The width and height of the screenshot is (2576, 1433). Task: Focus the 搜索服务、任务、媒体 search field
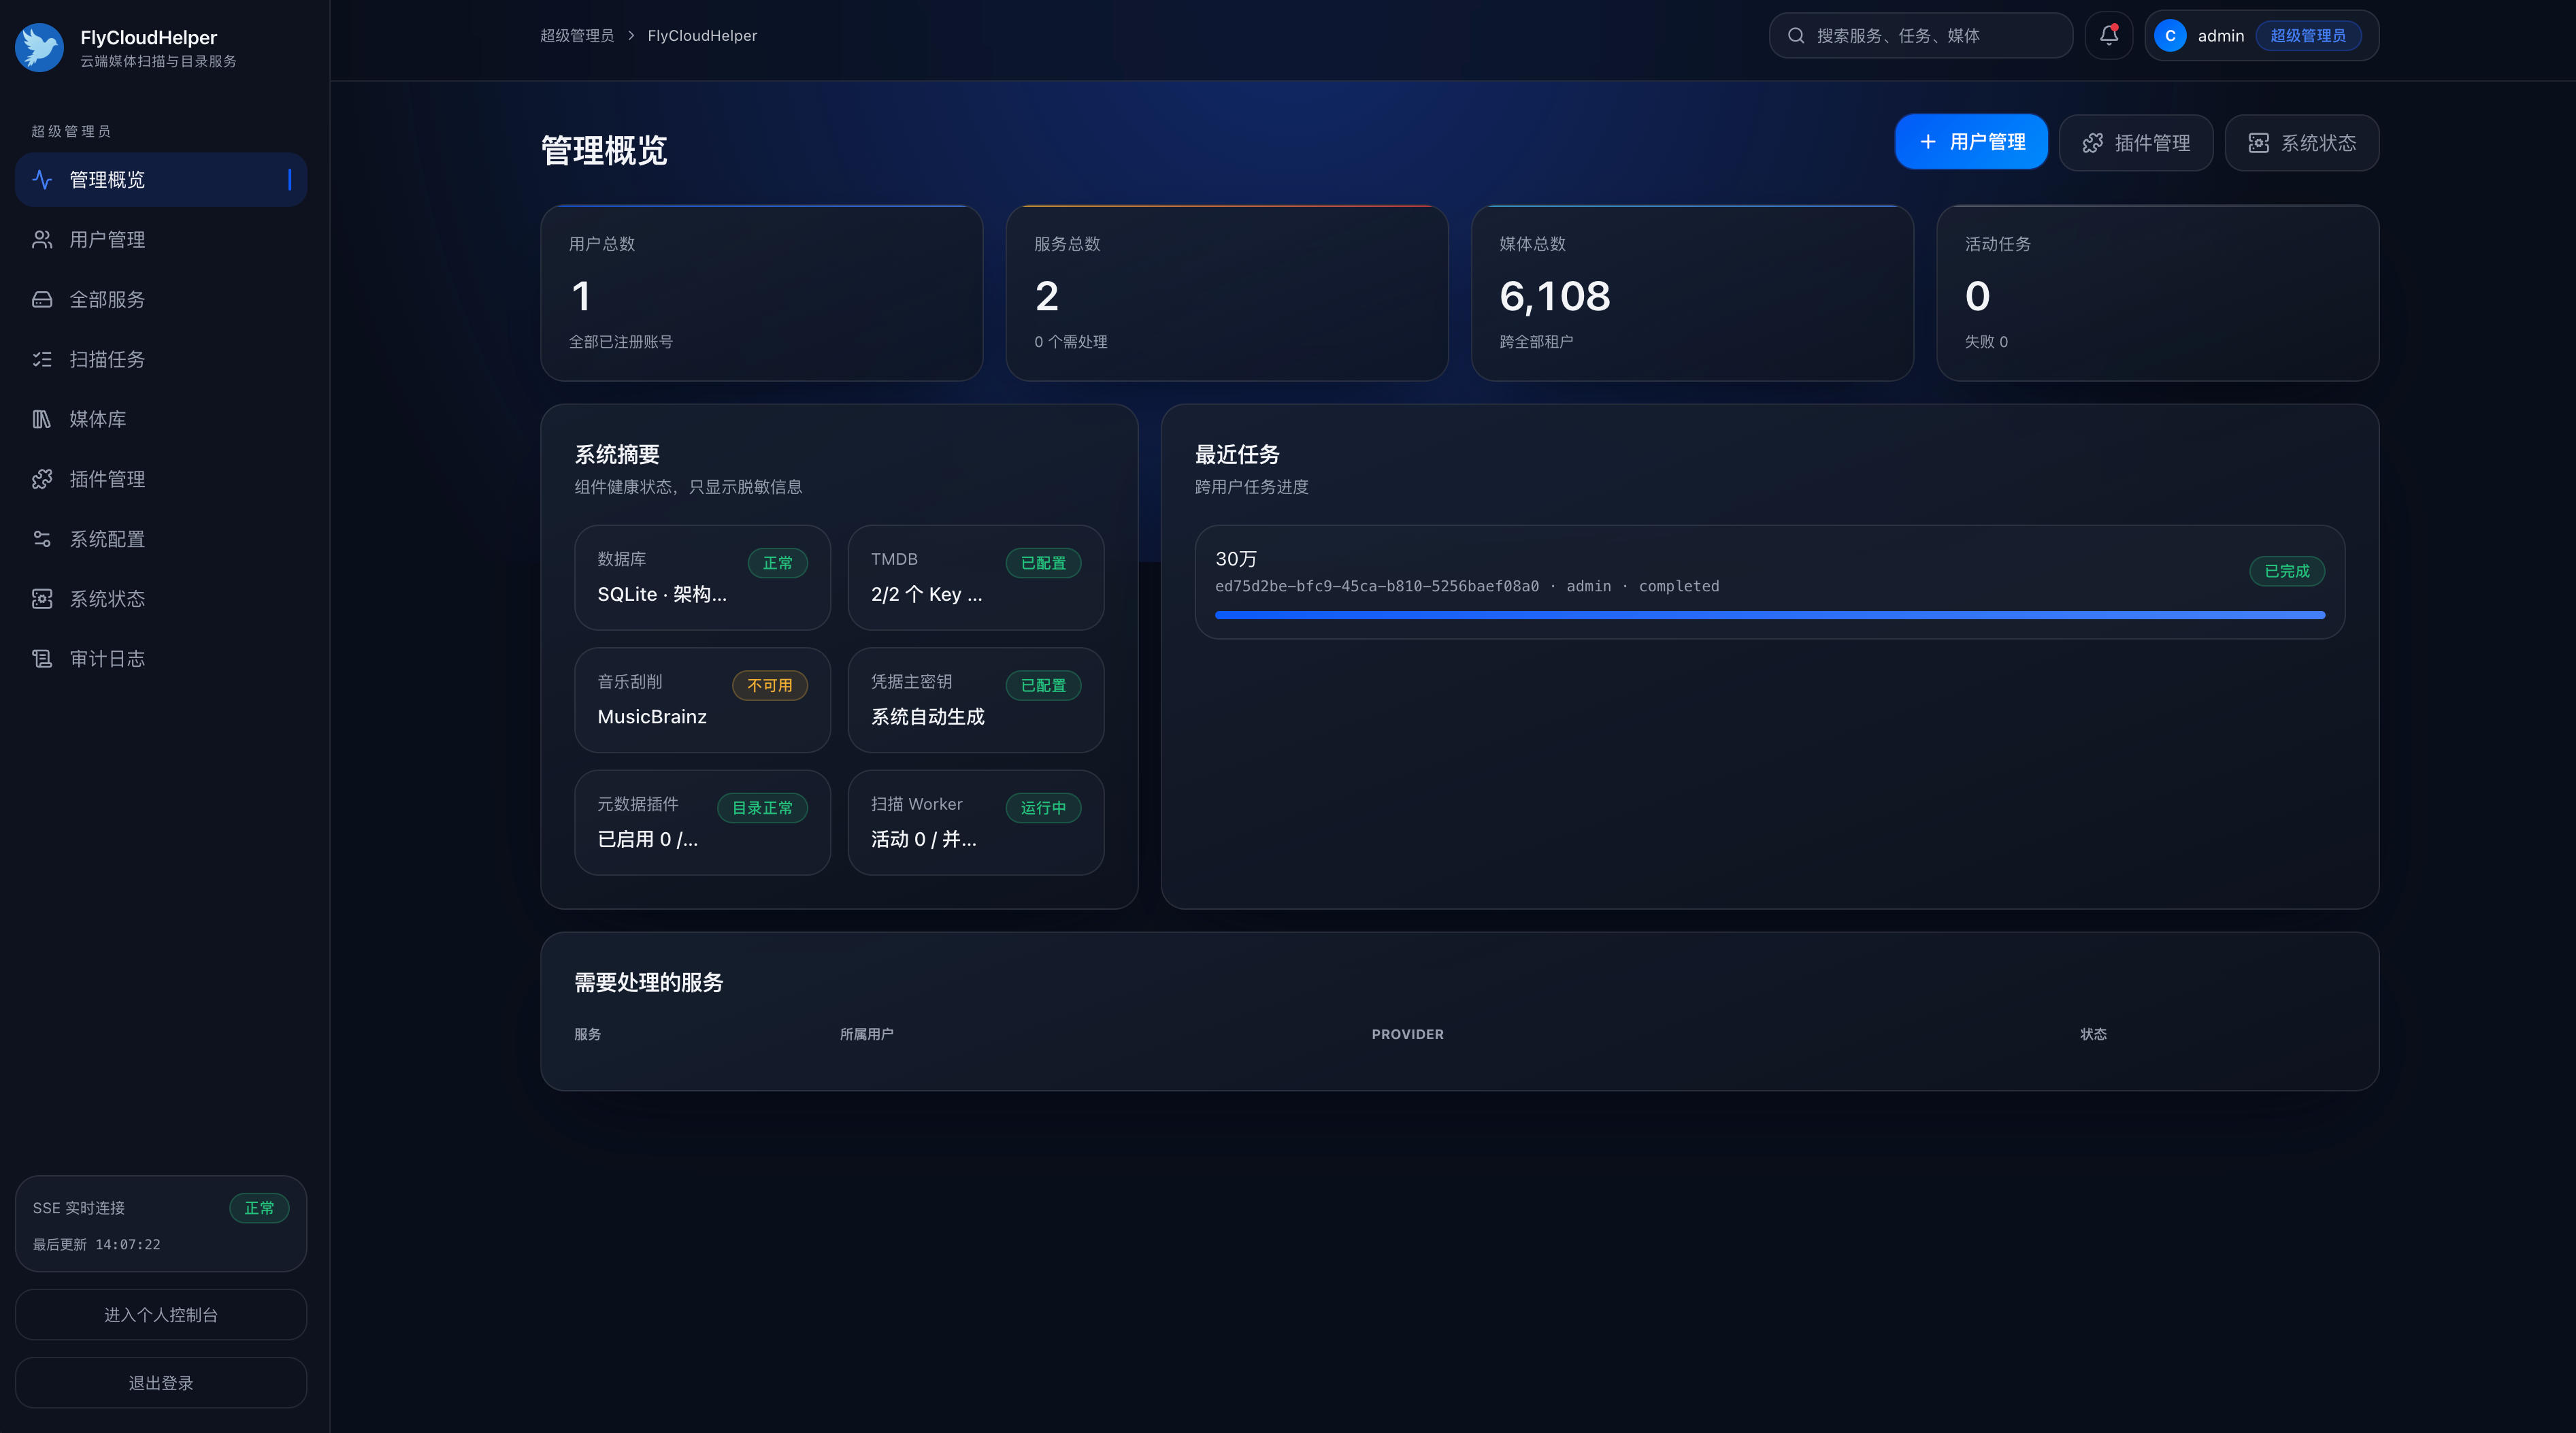pos(1921,36)
